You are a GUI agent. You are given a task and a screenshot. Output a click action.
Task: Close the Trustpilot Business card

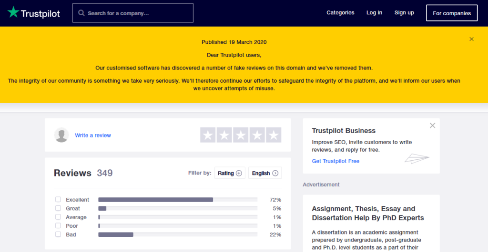(432, 126)
